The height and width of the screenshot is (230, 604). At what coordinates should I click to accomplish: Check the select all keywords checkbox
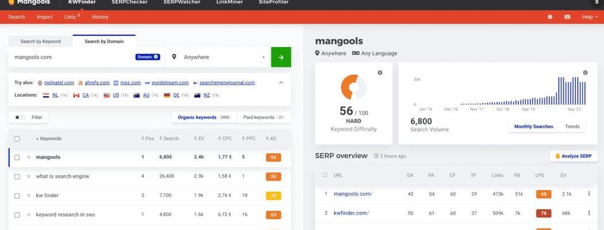[17, 139]
